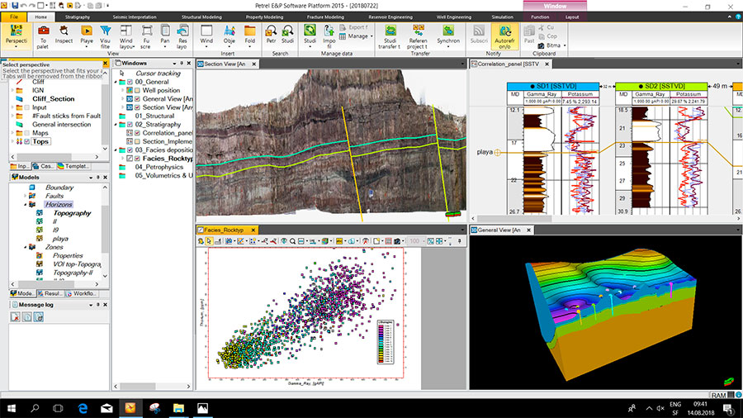Select the playa horizon in Models
The image size is (743, 418).
coord(60,239)
